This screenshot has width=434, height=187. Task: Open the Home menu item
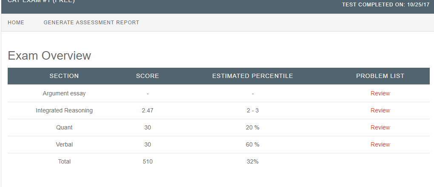click(16, 23)
